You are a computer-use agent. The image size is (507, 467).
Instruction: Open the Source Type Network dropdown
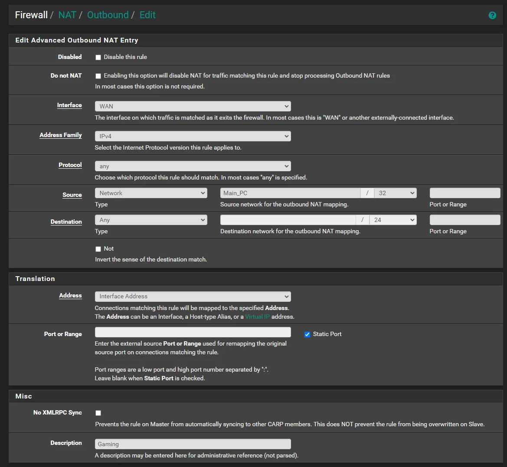pos(151,193)
